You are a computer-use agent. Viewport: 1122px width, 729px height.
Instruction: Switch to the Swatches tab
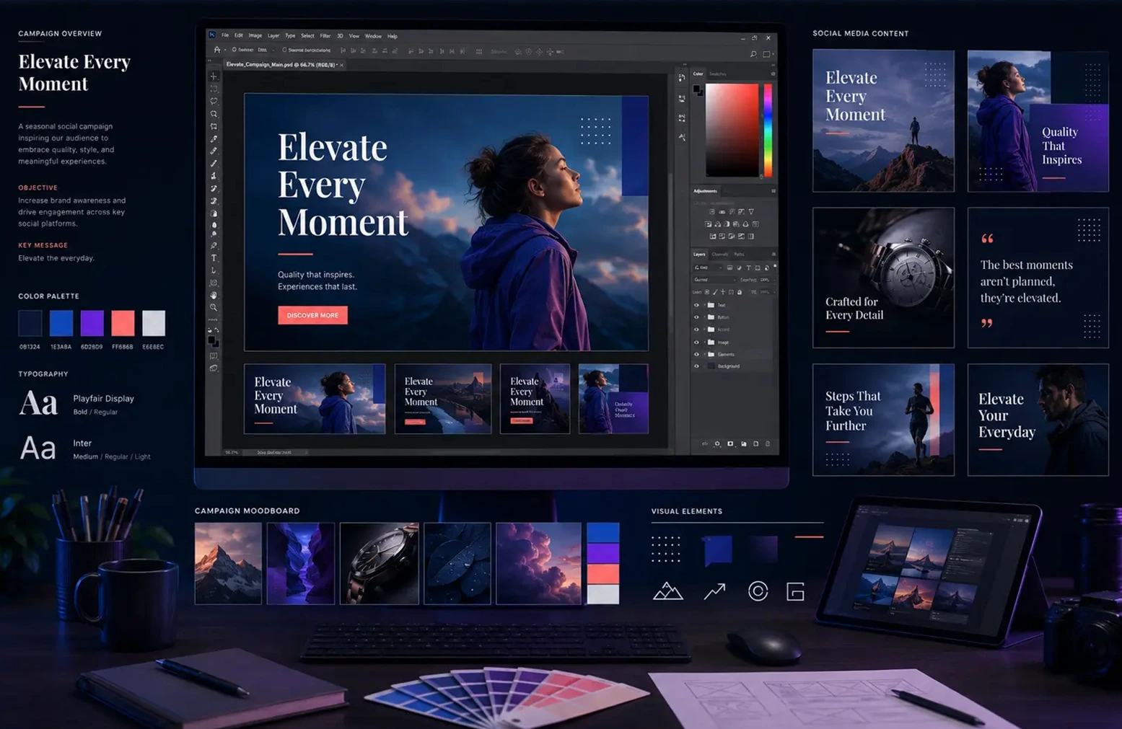(x=718, y=74)
